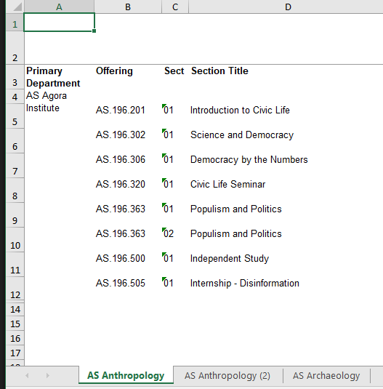Screen dimensions: 383x389
Task: Click the fill handle of cell A1
Action: (94, 31)
